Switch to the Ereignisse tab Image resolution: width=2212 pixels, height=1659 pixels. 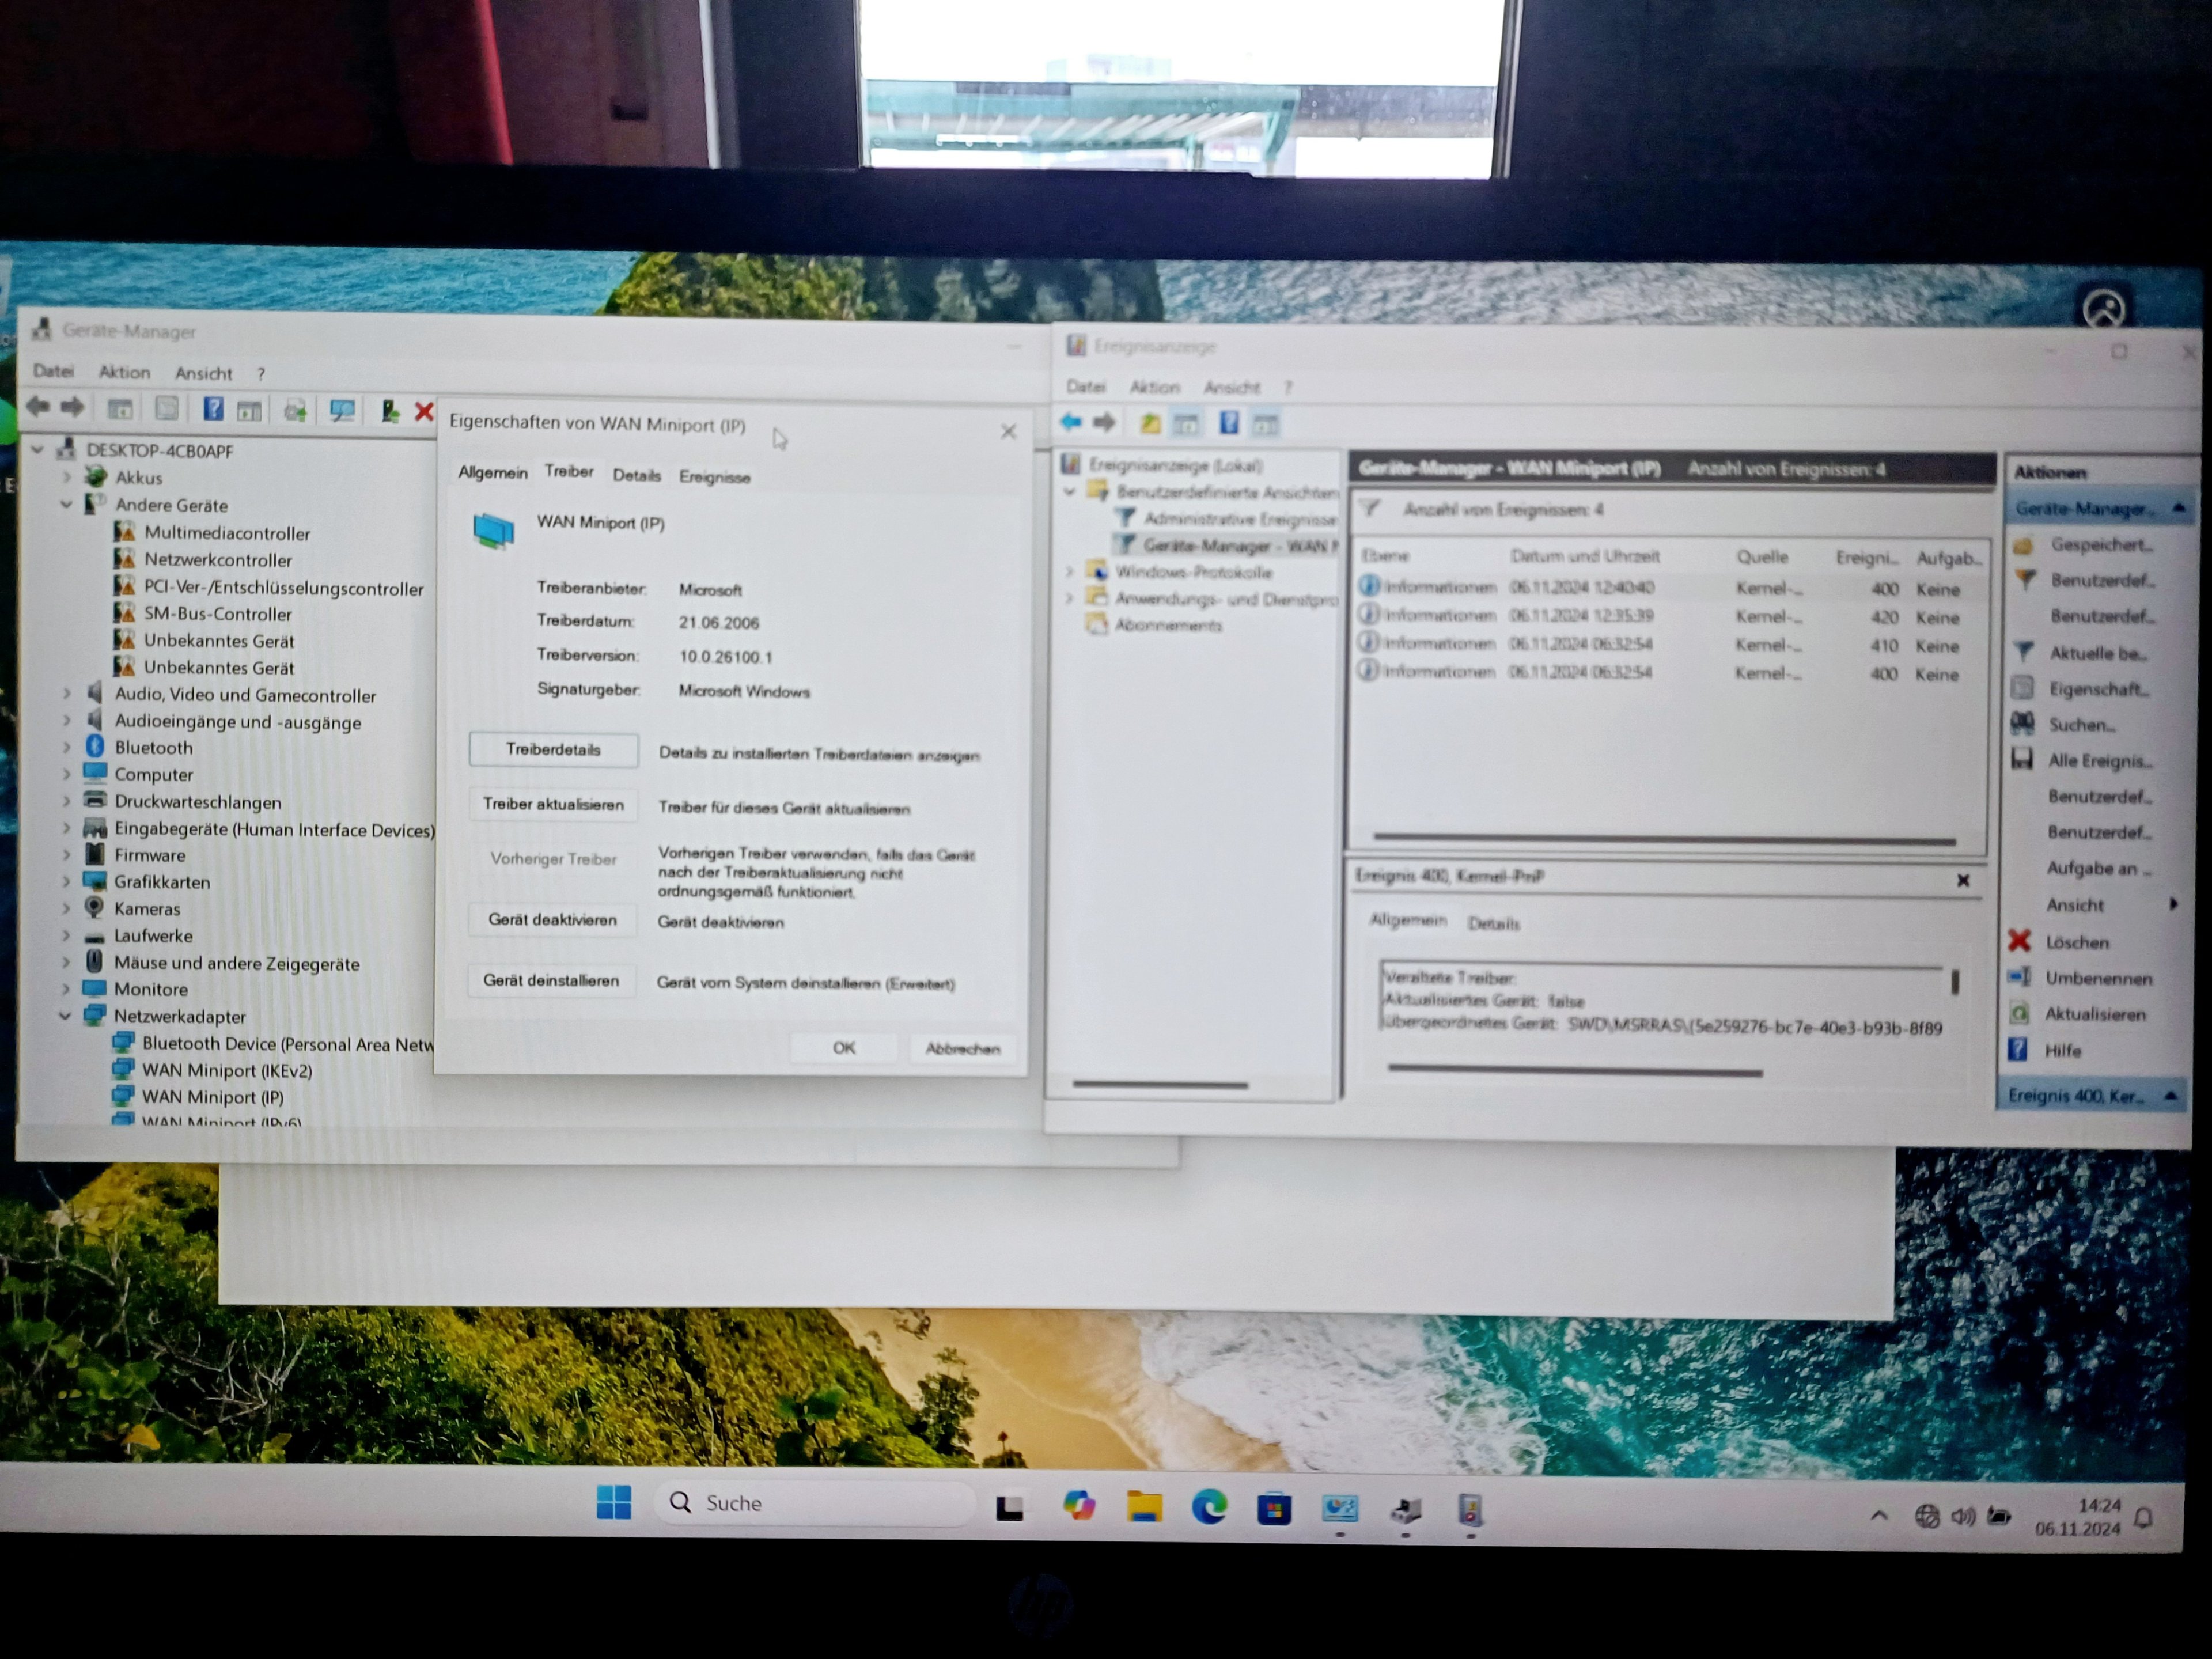tap(714, 477)
